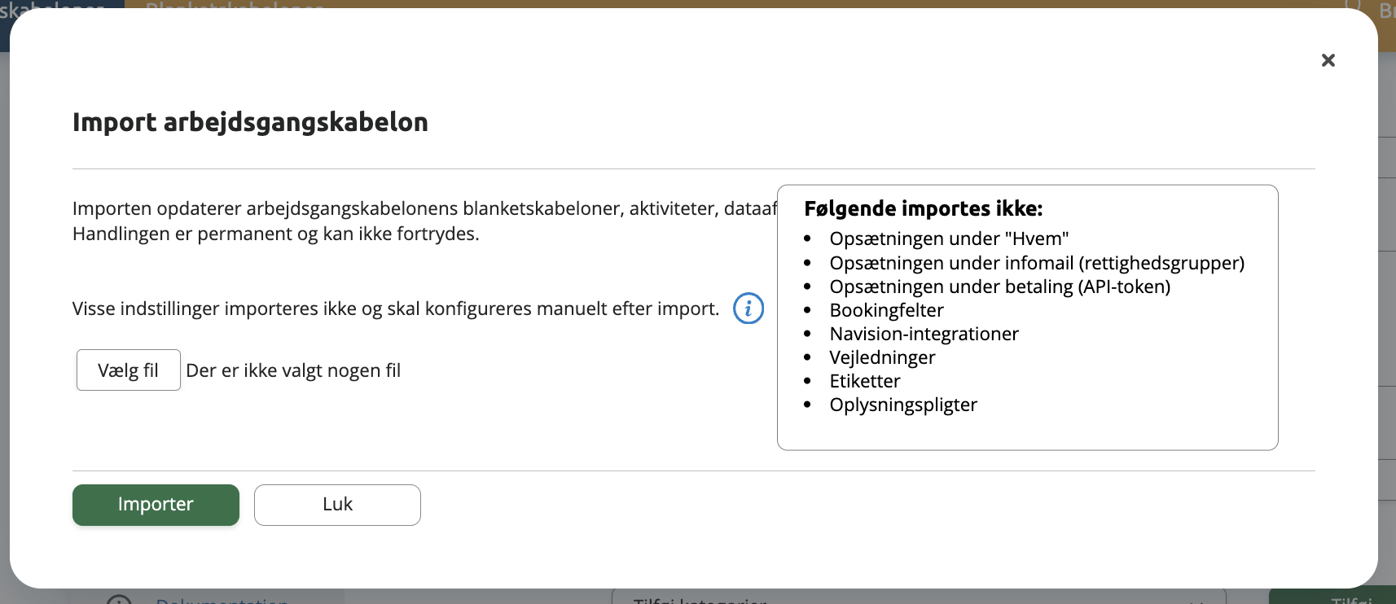Select the Blanketskabeloner tab in top bar
1396x604 pixels.
(235, 5)
